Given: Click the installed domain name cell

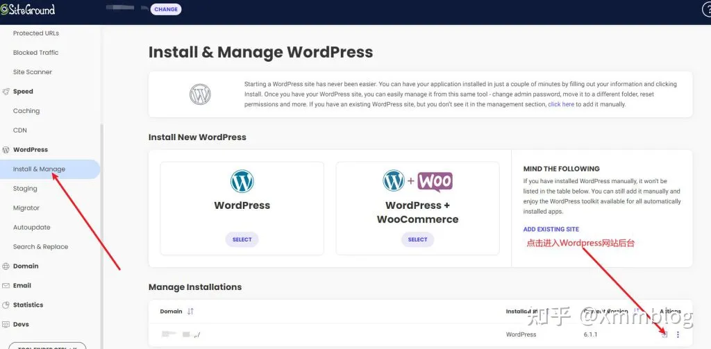Looking at the screenshot, I should 181,334.
